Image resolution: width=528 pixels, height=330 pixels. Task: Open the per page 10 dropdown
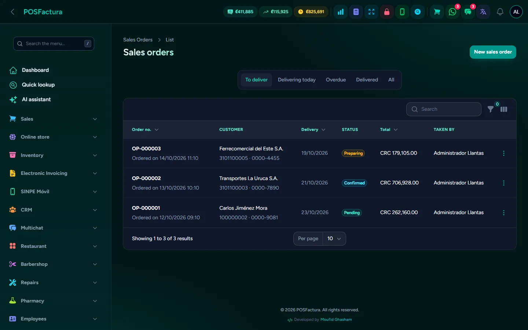[x=334, y=239]
